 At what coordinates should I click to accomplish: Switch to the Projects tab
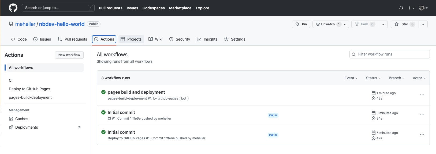131,39
